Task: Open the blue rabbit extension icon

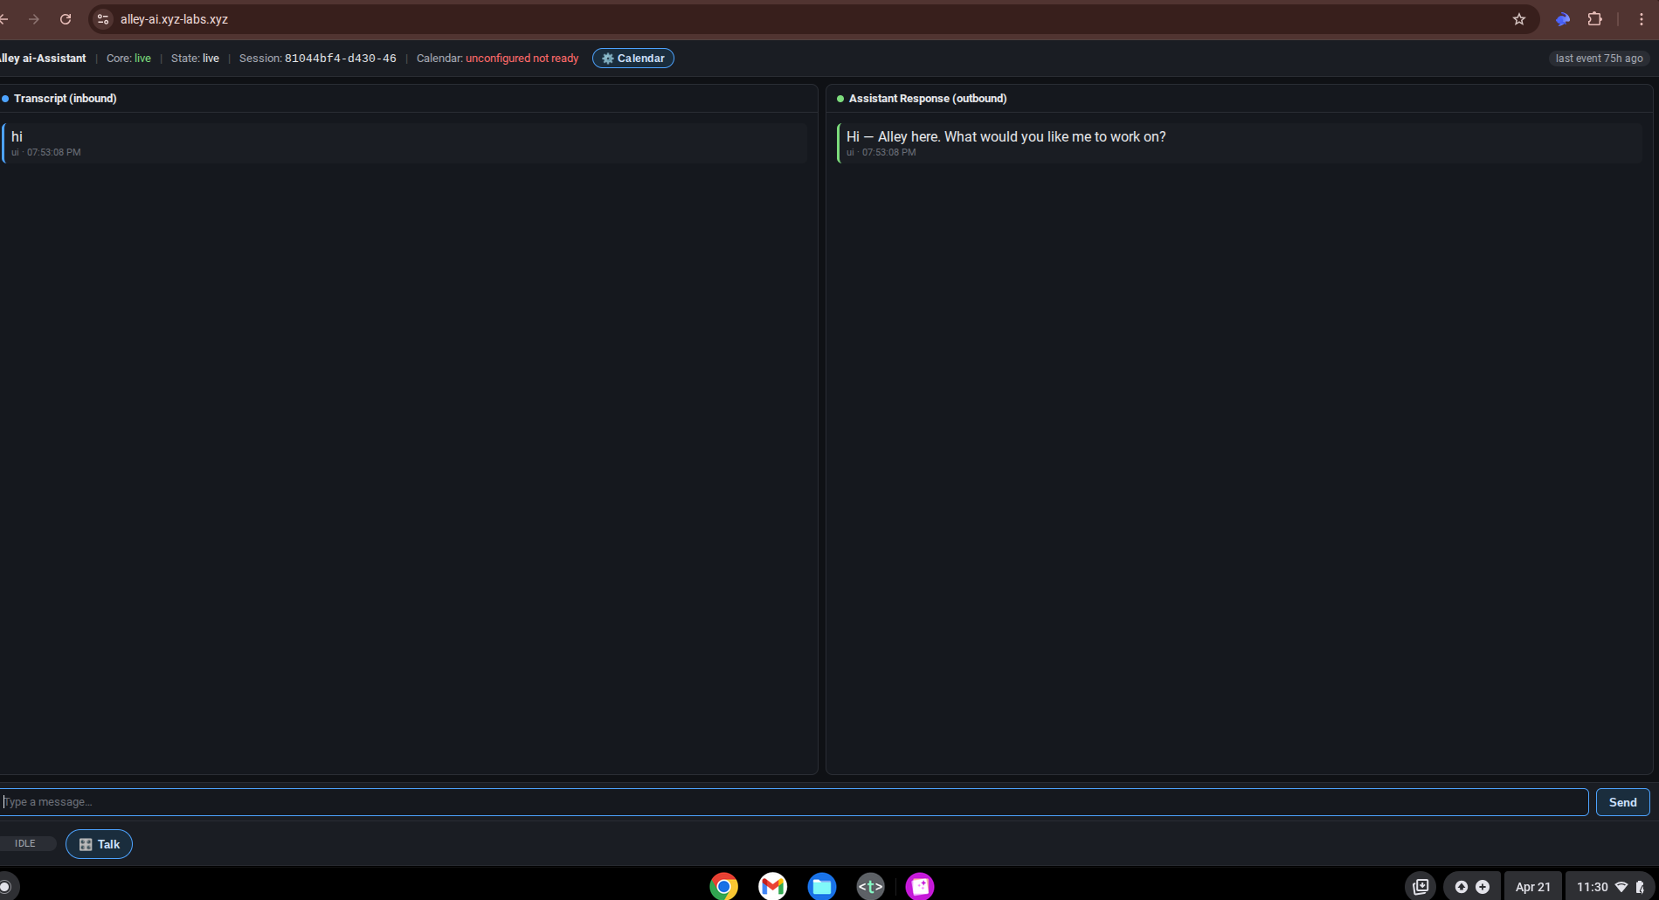Action: (x=1563, y=19)
